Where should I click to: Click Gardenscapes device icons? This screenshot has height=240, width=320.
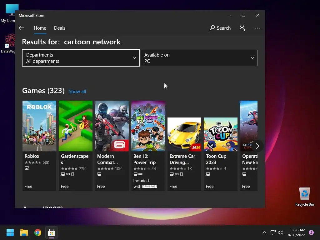point(67,174)
